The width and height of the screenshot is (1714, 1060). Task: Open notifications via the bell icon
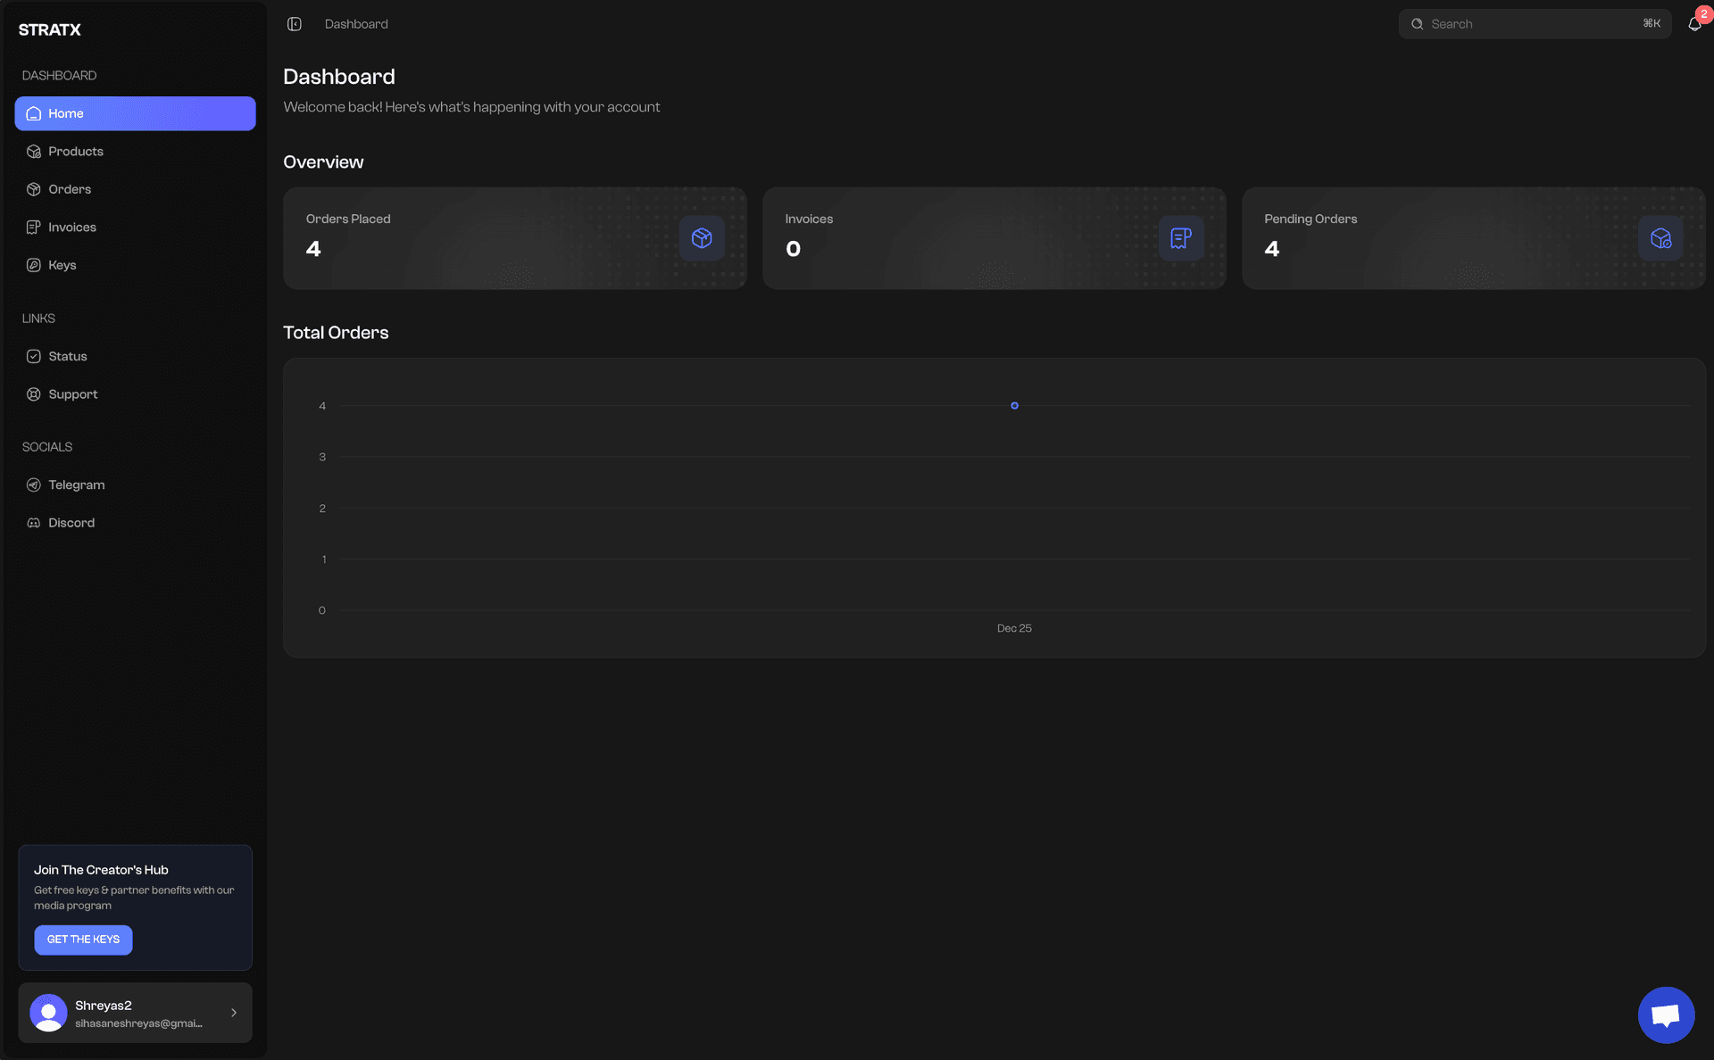[x=1693, y=24]
